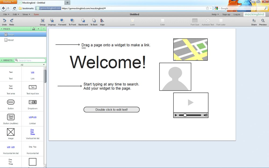Image resolution: width=269 pixels, height=168 pixels.
Task: Click the To Front toolbar icon
Action: pos(72,21)
